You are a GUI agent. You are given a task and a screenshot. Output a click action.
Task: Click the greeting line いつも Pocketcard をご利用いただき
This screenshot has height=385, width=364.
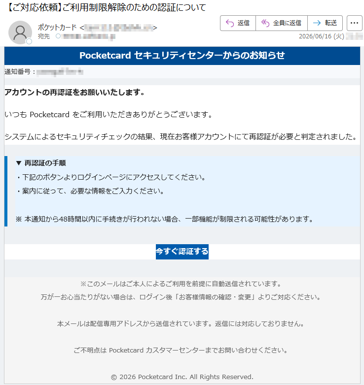click(x=109, y=114)
